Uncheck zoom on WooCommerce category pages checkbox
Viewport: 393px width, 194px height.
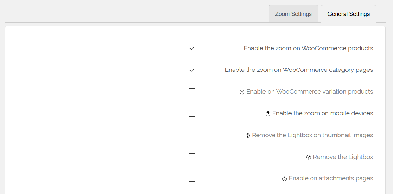click(192, 70)
